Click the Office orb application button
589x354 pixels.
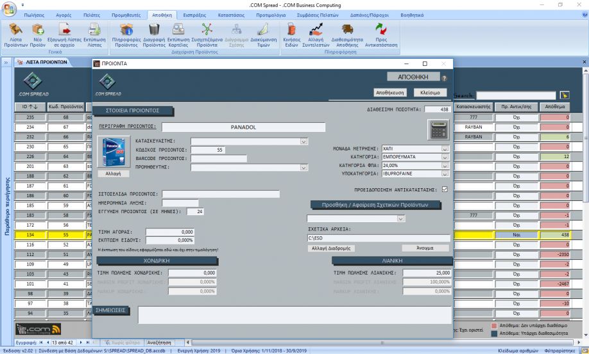coord(8,8)
